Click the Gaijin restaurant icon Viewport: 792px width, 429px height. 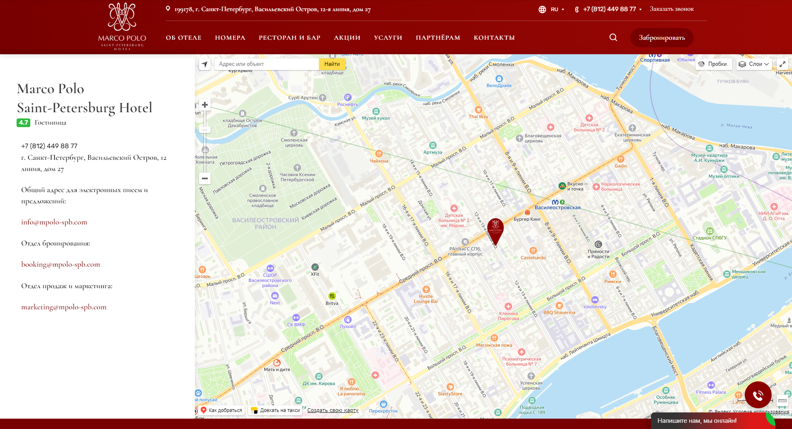[620, 159]
